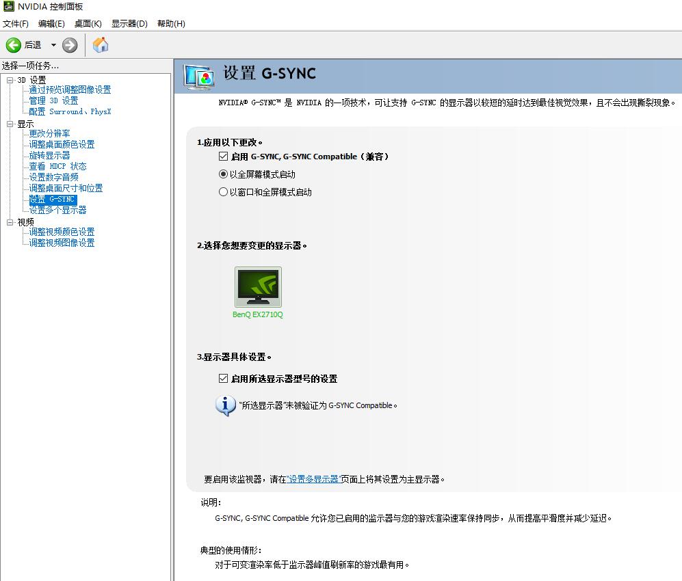Viewport: 682px width, 581px height.
Task: Select the BenQ EX2710Q monitor icon
Action: pyautogui.click(x=258, y=286)
